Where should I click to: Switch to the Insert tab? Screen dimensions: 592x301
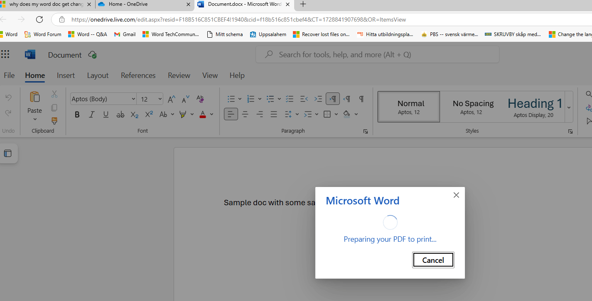(66, 75)
